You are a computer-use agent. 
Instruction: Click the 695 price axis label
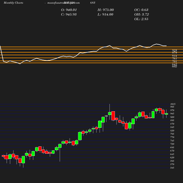click(x=172, y=147)
